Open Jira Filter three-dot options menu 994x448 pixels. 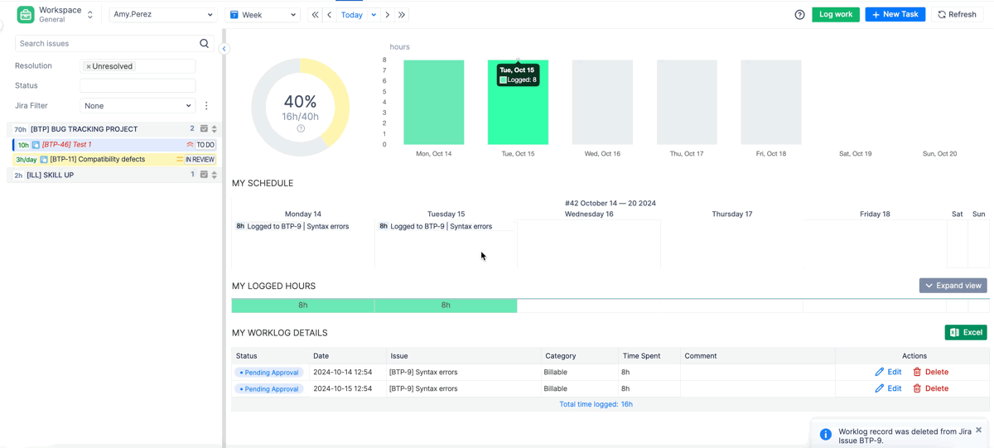coord(206,106)
